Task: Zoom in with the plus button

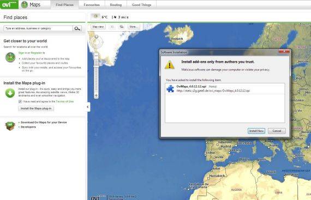Action: click(x=96, y=95)
